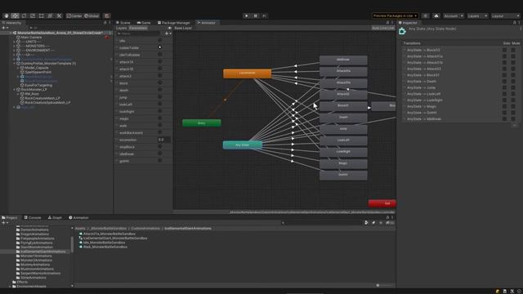Pause the editor playback
Image resolution: width=523 pixels, height=294 pixels.
pyautogui.click(x=256, y=16)
